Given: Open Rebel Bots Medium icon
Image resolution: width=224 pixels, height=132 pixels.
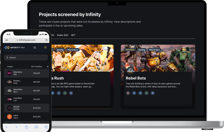Looking at the screenshot, I should click(146, 93).
